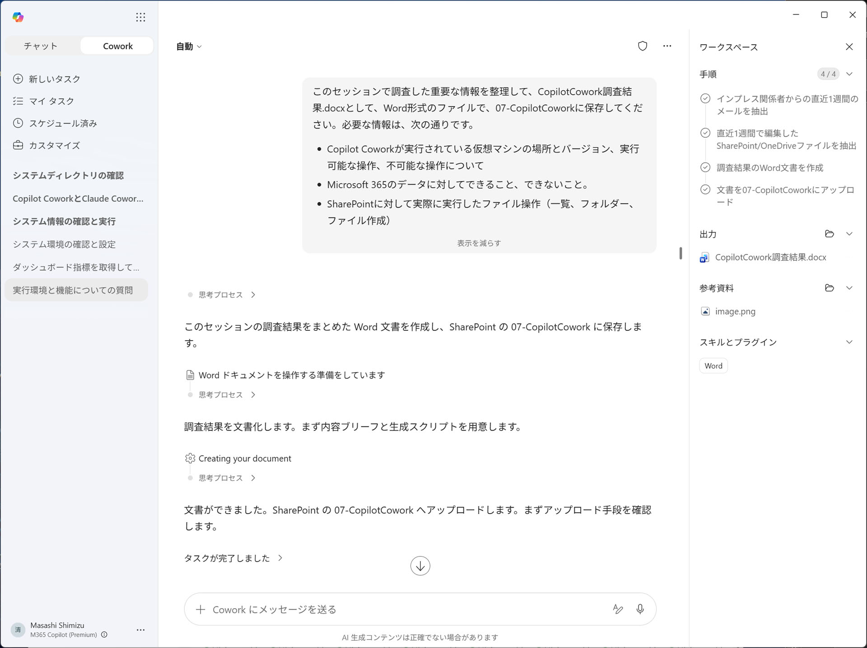Open the 自動 mode dropdown

189,46
